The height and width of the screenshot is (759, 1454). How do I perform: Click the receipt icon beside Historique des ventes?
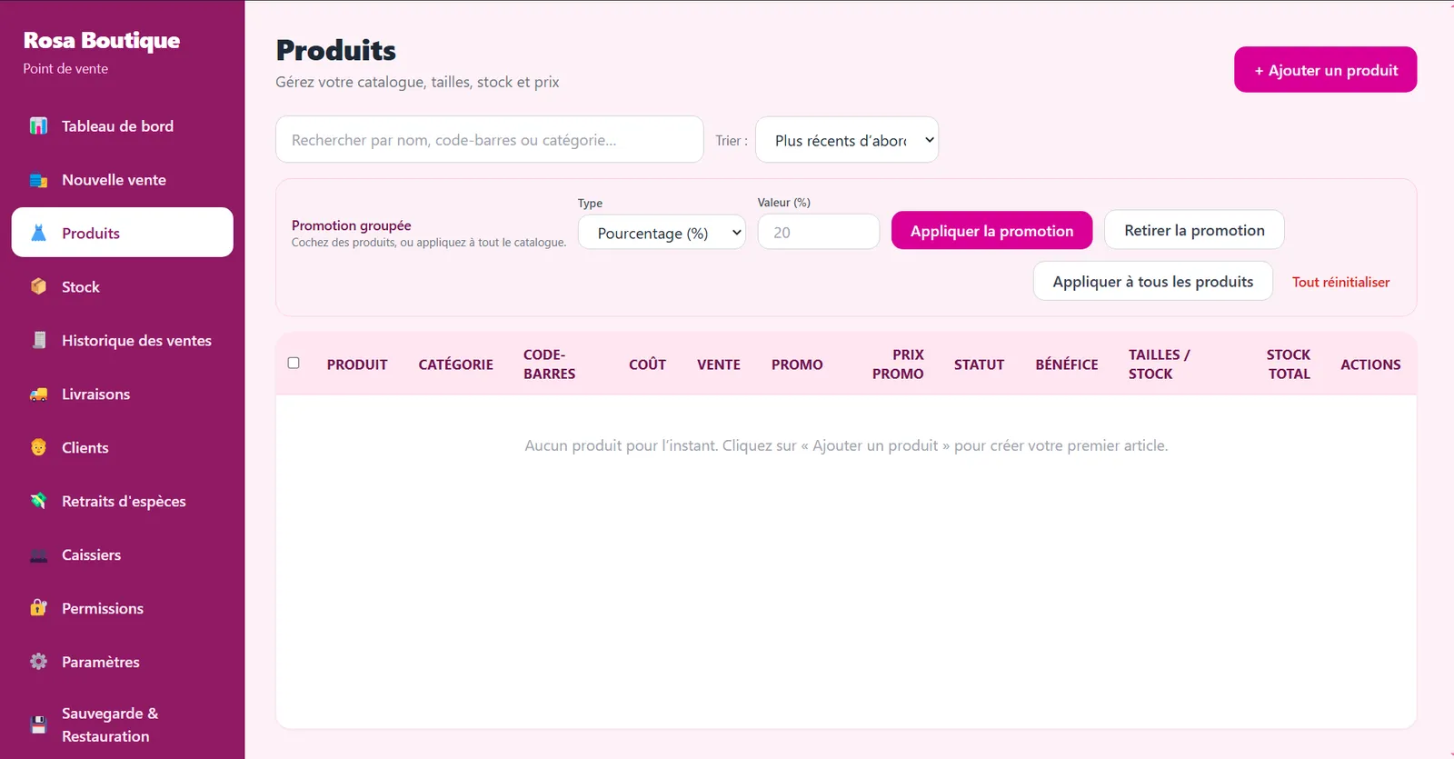(x=38, y=341)
